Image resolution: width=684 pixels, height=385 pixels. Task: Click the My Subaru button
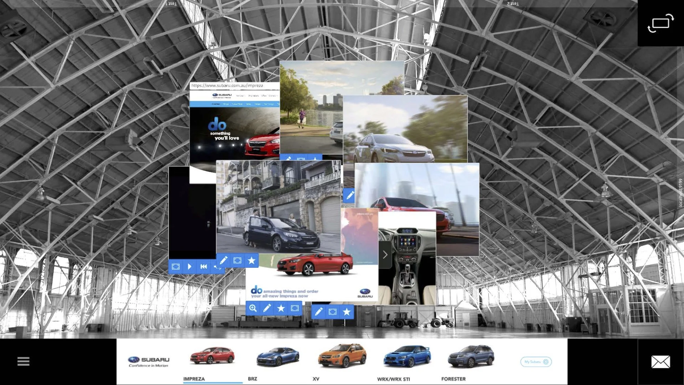click(x=536, y=362)
